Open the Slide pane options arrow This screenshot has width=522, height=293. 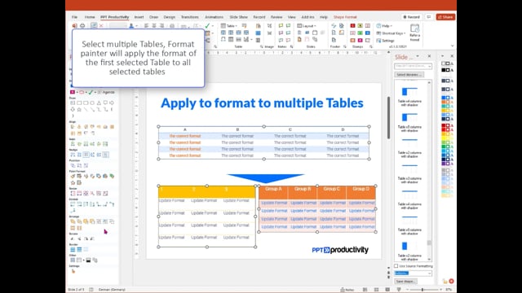(418, 56)
